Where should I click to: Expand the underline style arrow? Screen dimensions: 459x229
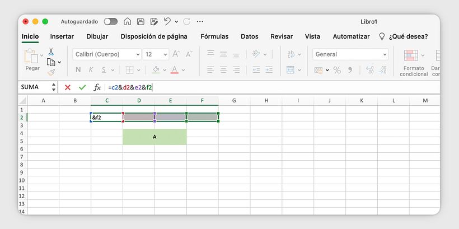(x=113, y=70)
